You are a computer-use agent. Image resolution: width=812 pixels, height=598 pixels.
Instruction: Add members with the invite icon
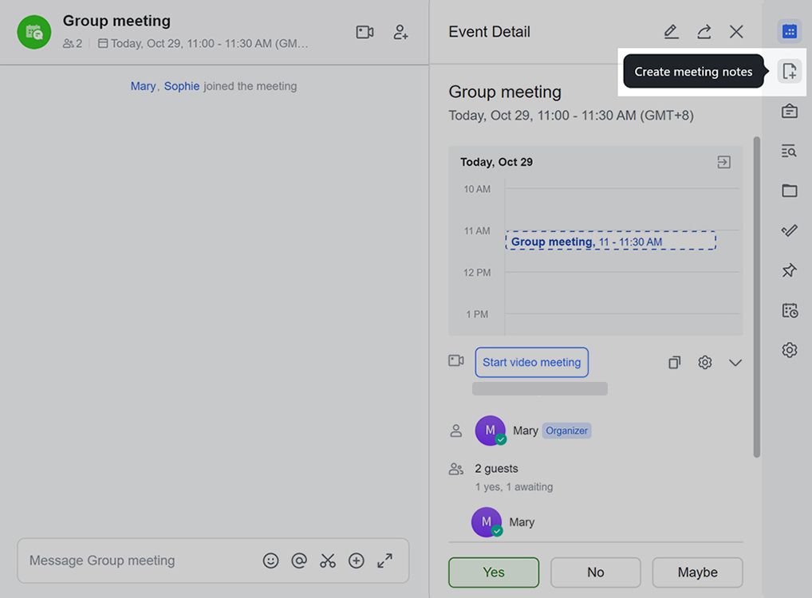point(400,32)
